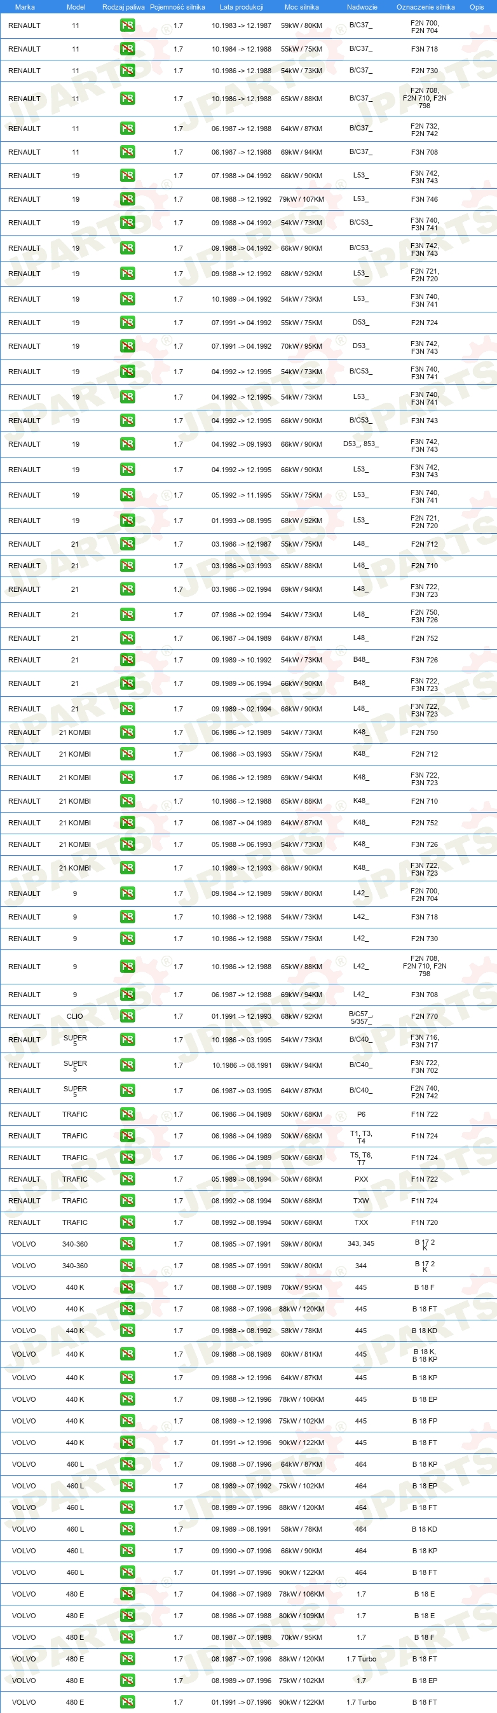Click fuel icon in Renault CLIO row

click(128, 1016)
